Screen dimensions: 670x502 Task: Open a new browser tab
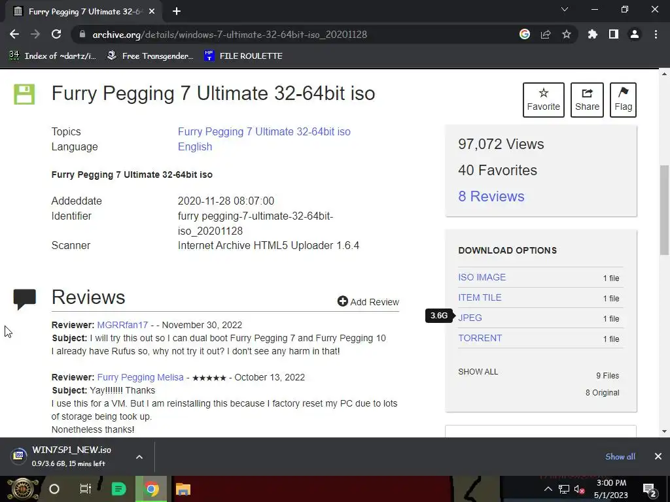177,12
